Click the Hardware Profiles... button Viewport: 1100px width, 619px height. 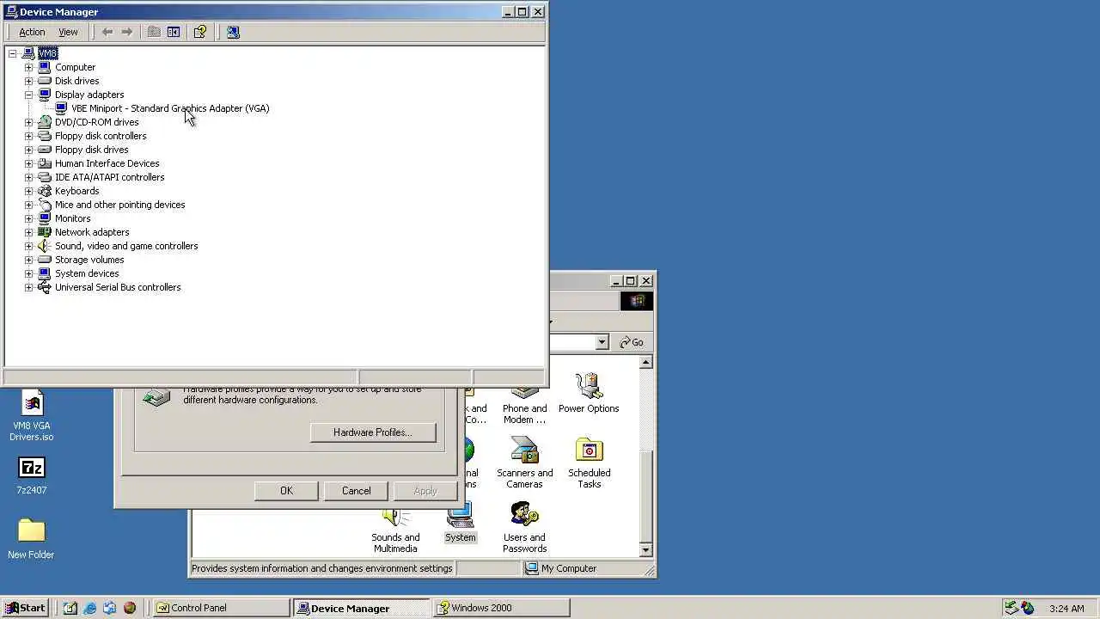tap(373, 432)
